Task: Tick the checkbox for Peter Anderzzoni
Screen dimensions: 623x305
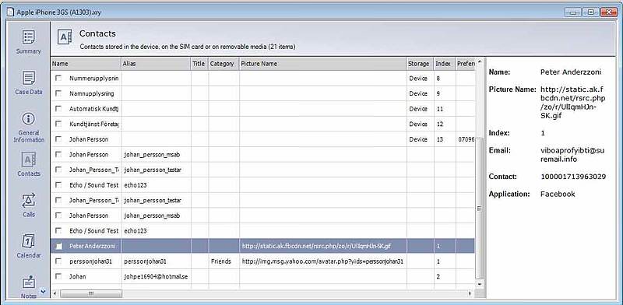Action: (x=58, y=246)
